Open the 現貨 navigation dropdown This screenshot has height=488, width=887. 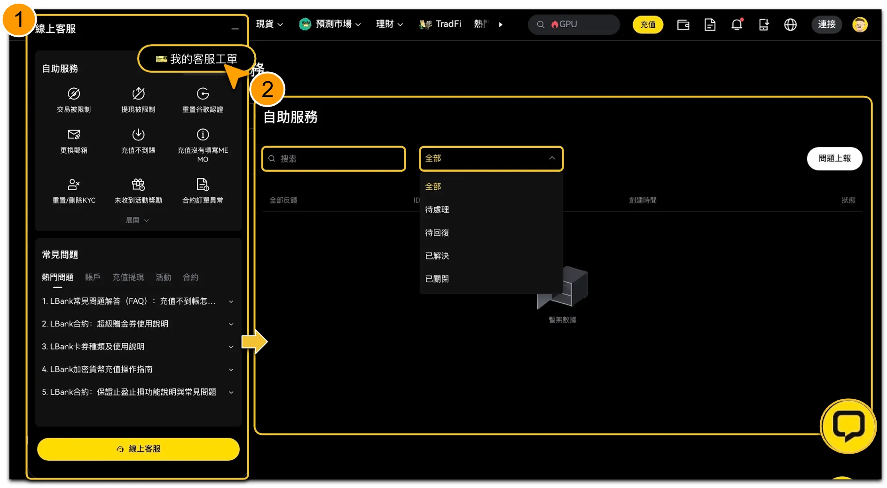[269, 24]
